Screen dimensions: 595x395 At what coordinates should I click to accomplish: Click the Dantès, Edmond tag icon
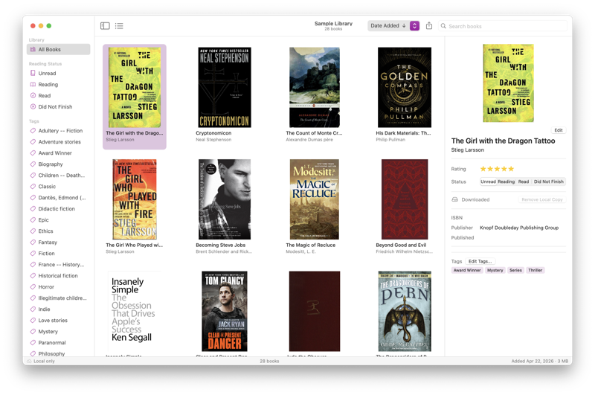(x=33, y=198)
